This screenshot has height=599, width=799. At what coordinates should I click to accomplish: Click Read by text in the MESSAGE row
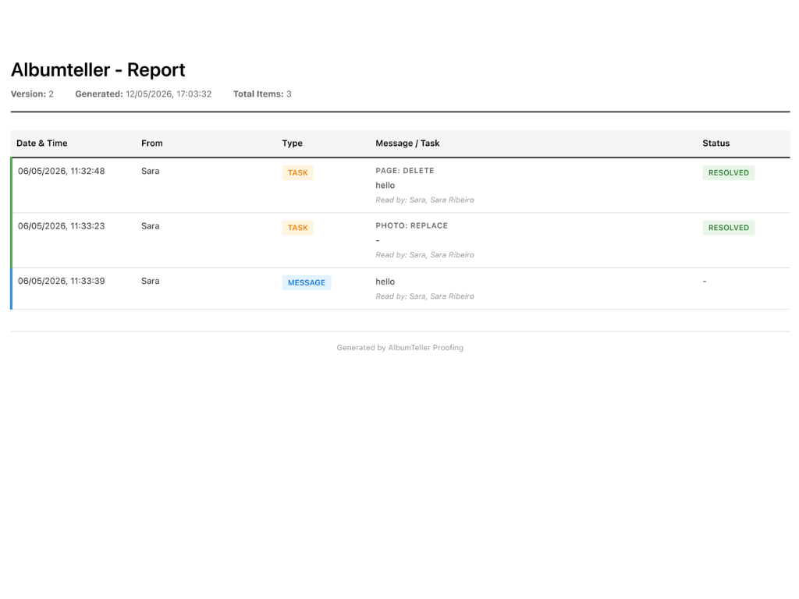[x=425, y=296]
